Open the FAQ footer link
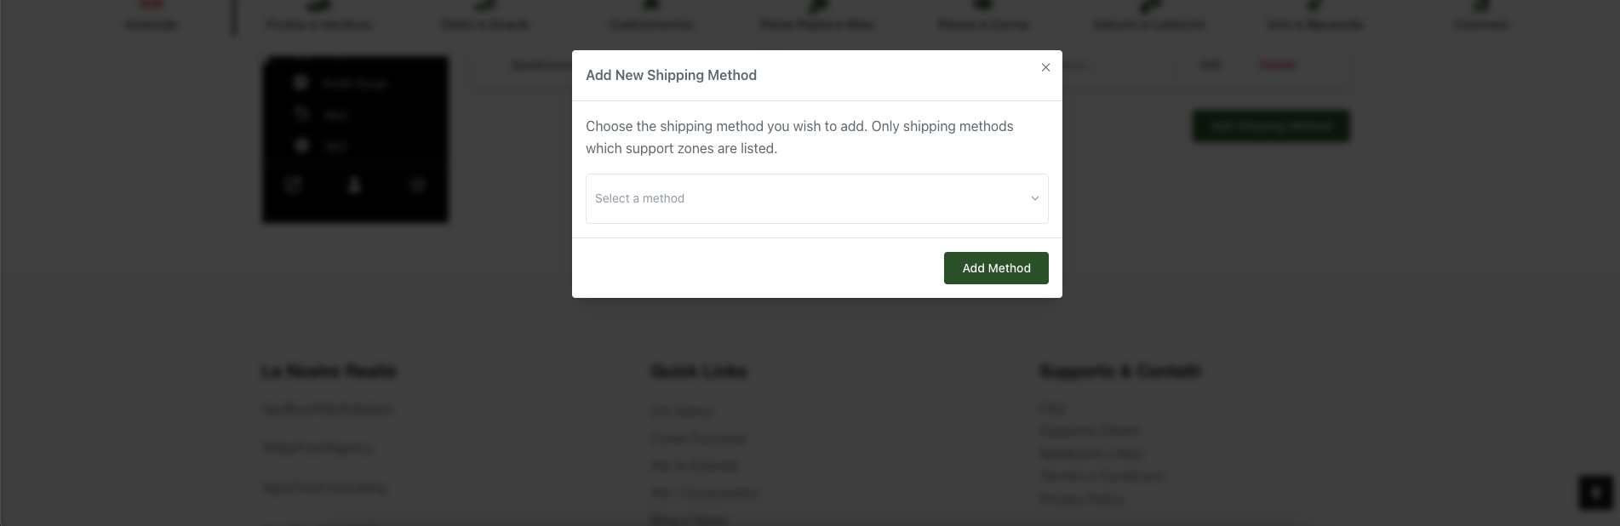The height and width of the screenshot is (526, 1620). [x=1052, y=409]
